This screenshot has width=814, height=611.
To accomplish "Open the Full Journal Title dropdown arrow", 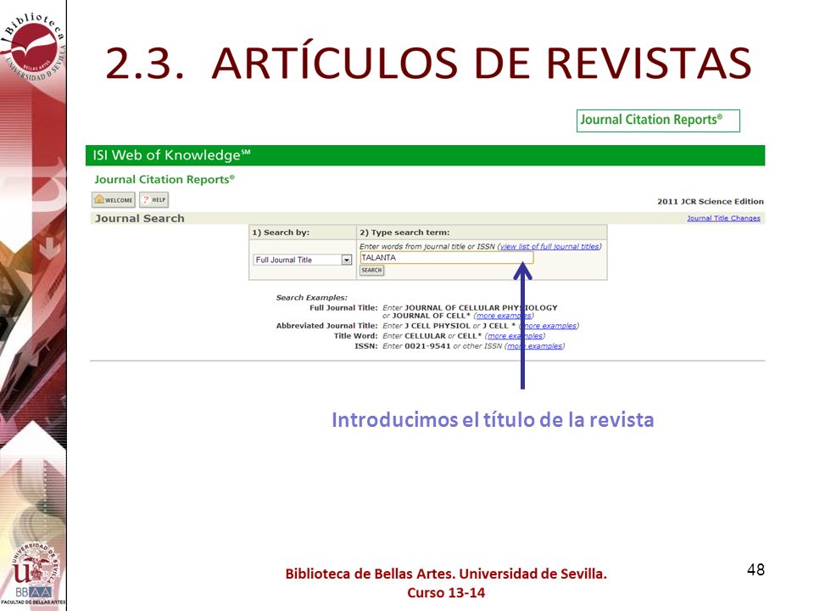I will 346,260.
